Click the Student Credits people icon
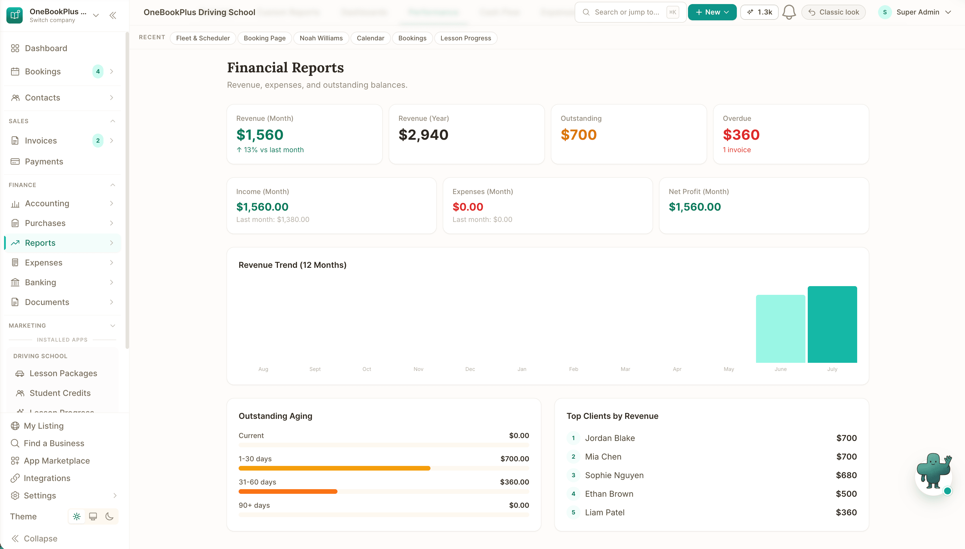 point(19,393)
